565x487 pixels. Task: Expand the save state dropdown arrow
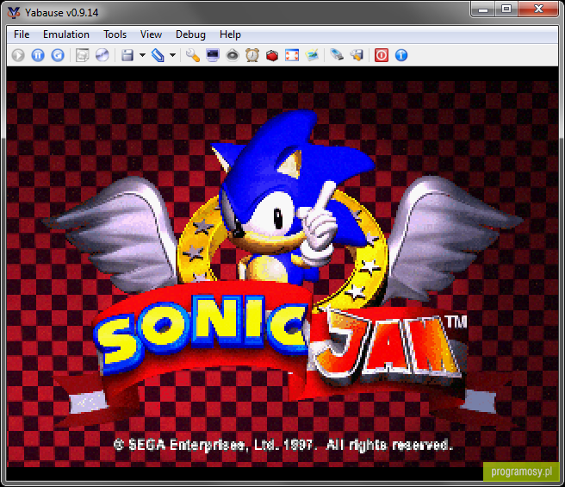coord(142,55)
